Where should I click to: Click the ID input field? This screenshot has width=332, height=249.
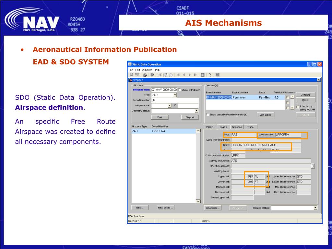click(188, 105)
